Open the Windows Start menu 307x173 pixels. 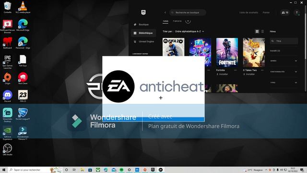tap(3, 170)
